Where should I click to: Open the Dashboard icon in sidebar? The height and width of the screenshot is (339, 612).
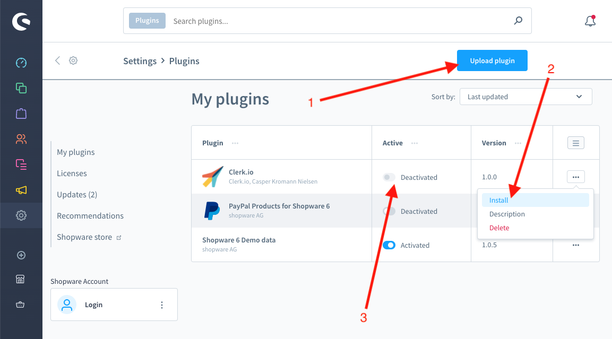tap(21, 63)
